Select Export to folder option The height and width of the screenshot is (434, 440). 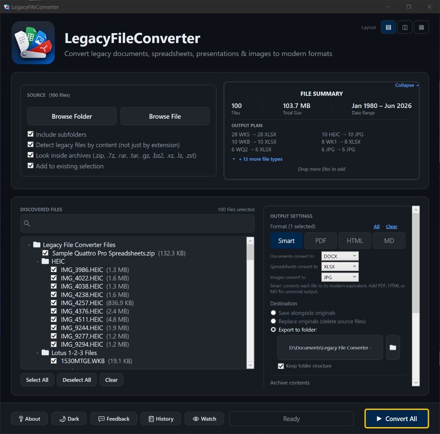click(273, 329)
